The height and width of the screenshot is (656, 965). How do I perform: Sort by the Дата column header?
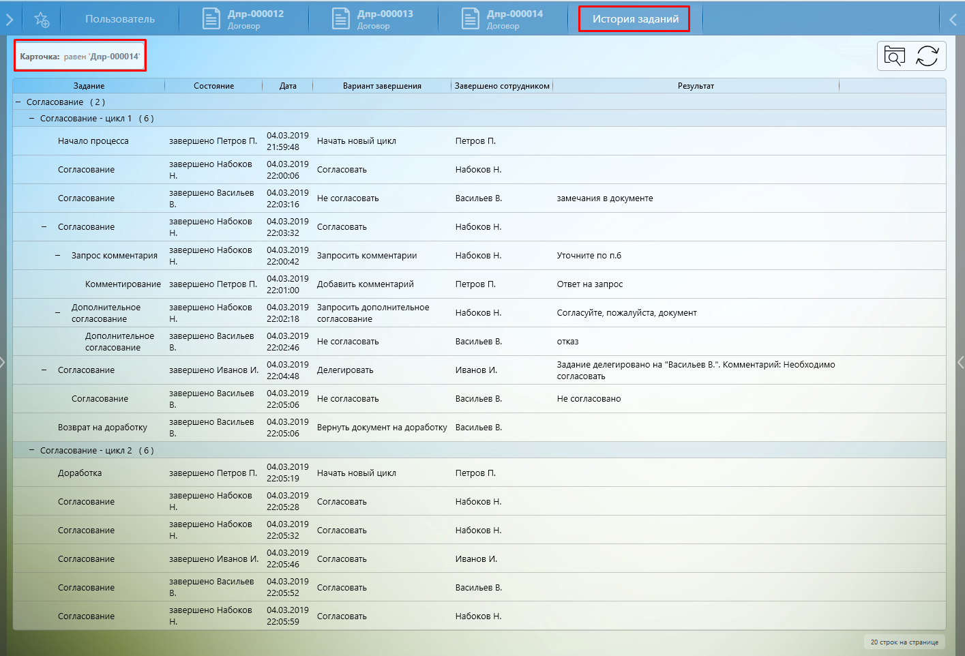click(288, 86)
